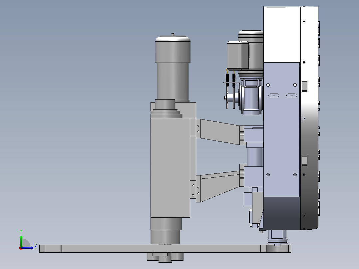Select the upper tapered support arm

(x=220, y=132)
